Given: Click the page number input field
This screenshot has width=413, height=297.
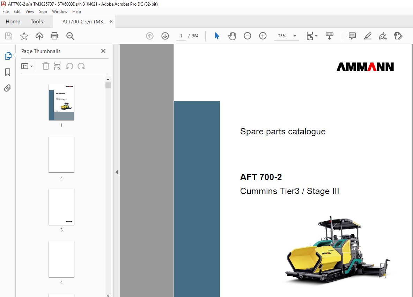Looking at the screenshot, I should [x=181, y=36].
